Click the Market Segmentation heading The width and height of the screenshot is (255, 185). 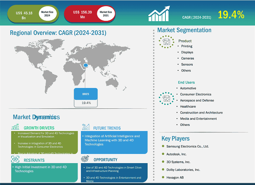coord(184,30)
